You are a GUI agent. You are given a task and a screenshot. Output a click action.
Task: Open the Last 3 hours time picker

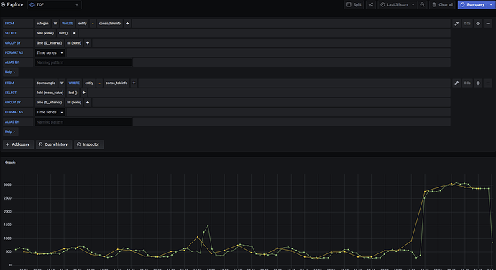[398, 5]
